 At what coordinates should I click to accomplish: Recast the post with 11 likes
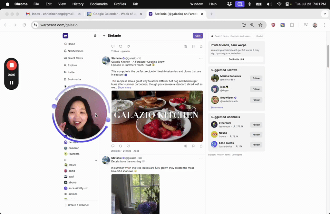(121, 46)
